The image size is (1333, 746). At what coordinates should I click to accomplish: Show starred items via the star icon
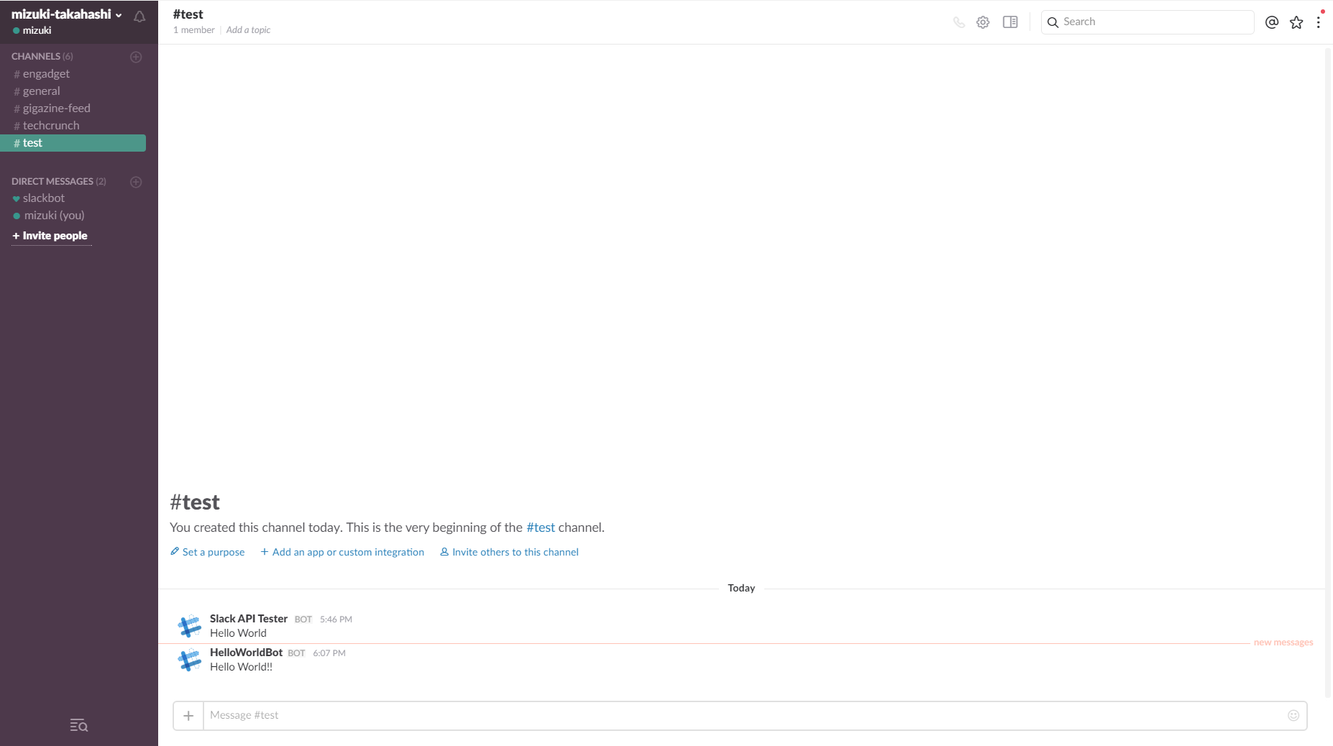click(1296, 22)
